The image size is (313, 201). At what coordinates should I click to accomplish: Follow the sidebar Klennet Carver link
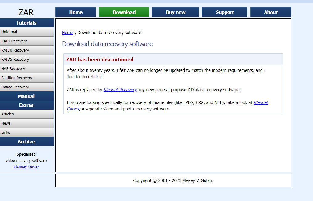26,167
